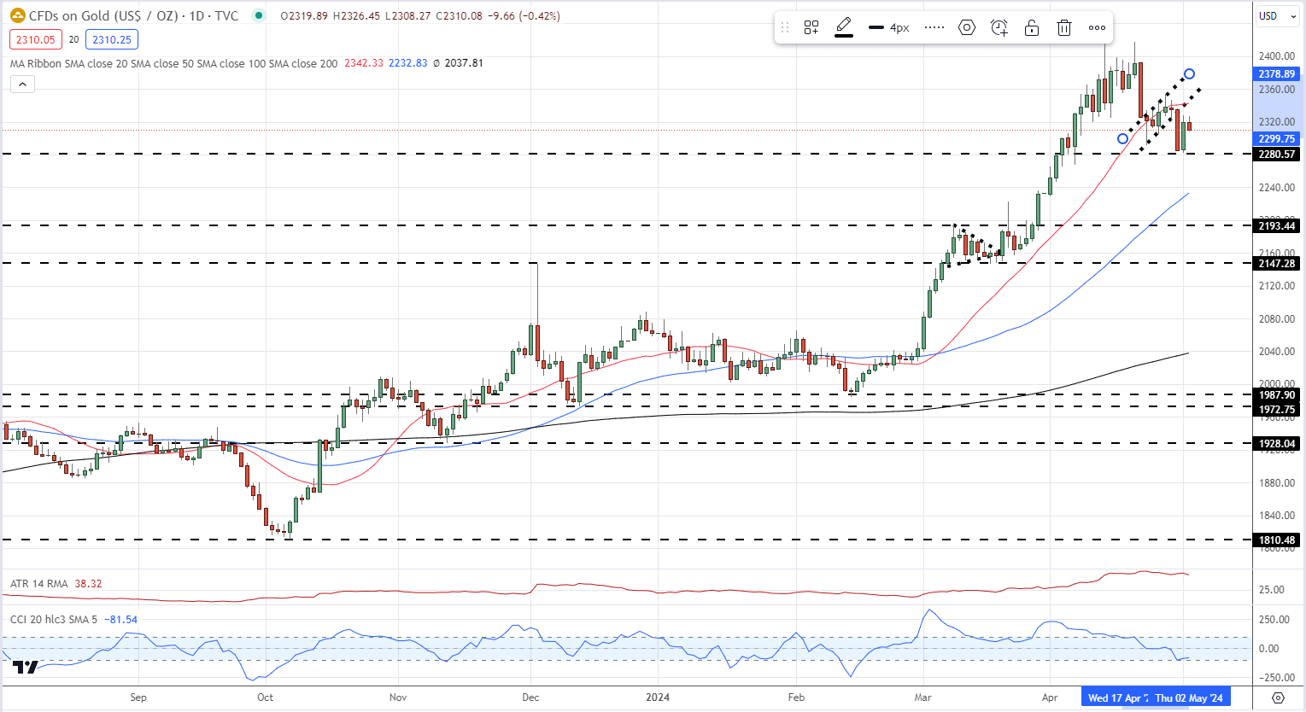Click the TradingView logo in the chart corner
This screenshot has height=712, width=1306.
coord(26,668)
